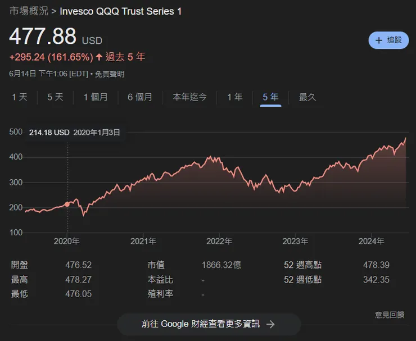Click the 52 週高點 value 478.39
The height and width of the screenshot is (341, 416).
tap(376, 265)
